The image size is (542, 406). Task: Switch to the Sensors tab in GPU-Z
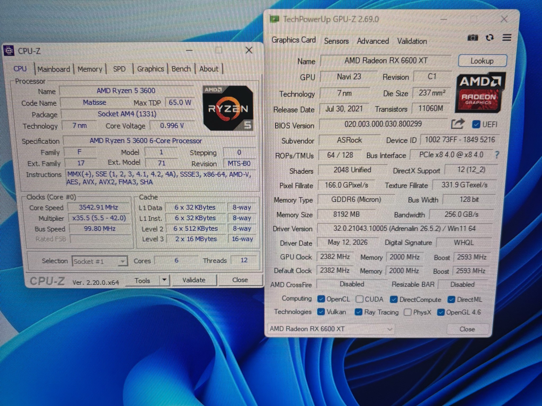[336, 41]
